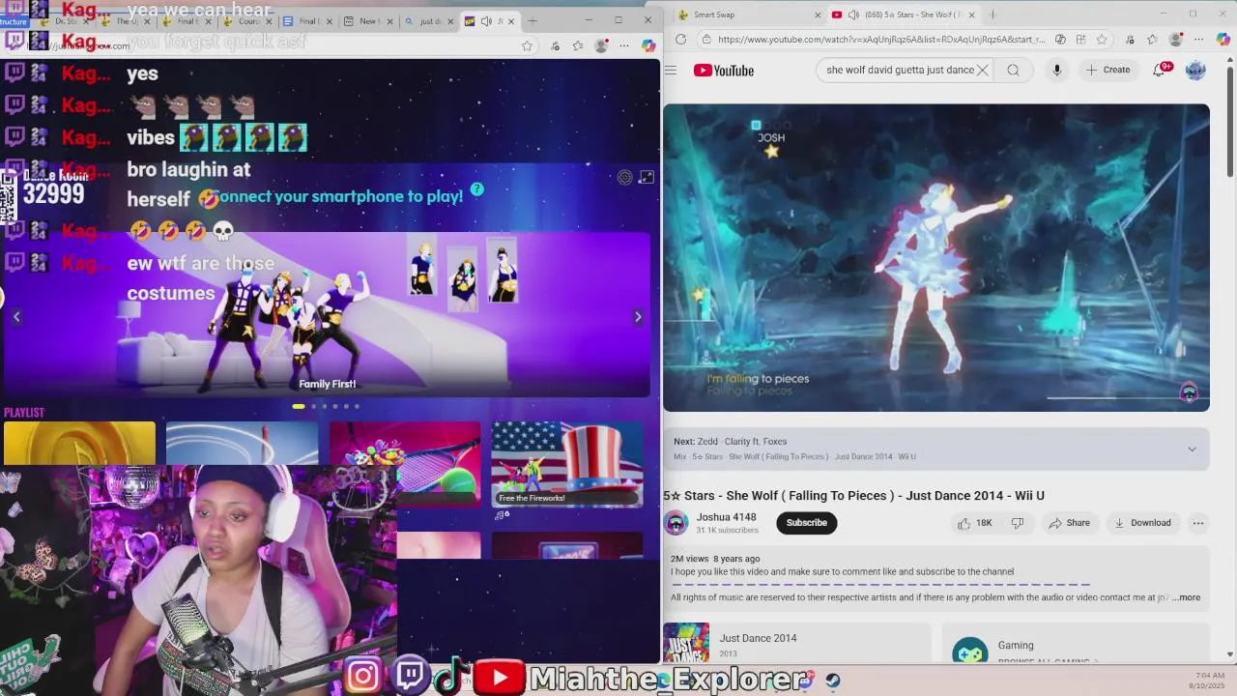The width and height of the screenshot is (1237, 696).
Task: Open the Gaming category icon
Action: 970,652
